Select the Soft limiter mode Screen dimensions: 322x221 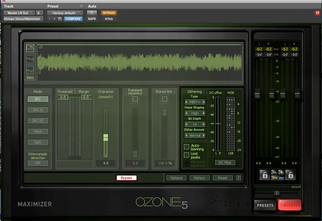(x=38, y=142)
